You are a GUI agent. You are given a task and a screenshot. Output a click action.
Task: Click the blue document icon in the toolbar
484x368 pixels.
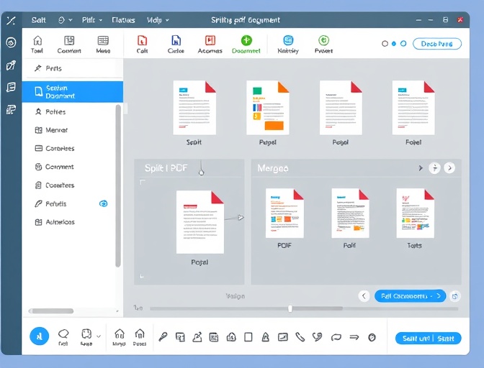(176, 41)
